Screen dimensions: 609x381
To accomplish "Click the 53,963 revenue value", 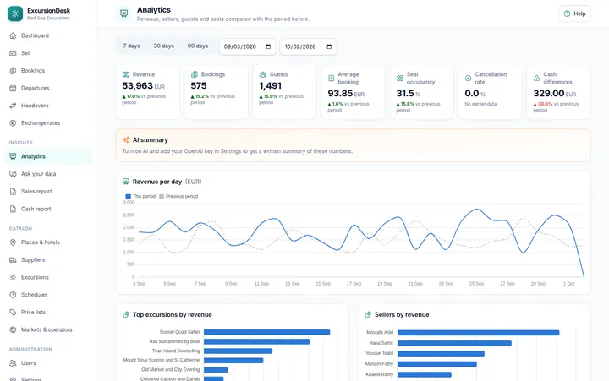I will pos(138,85).
